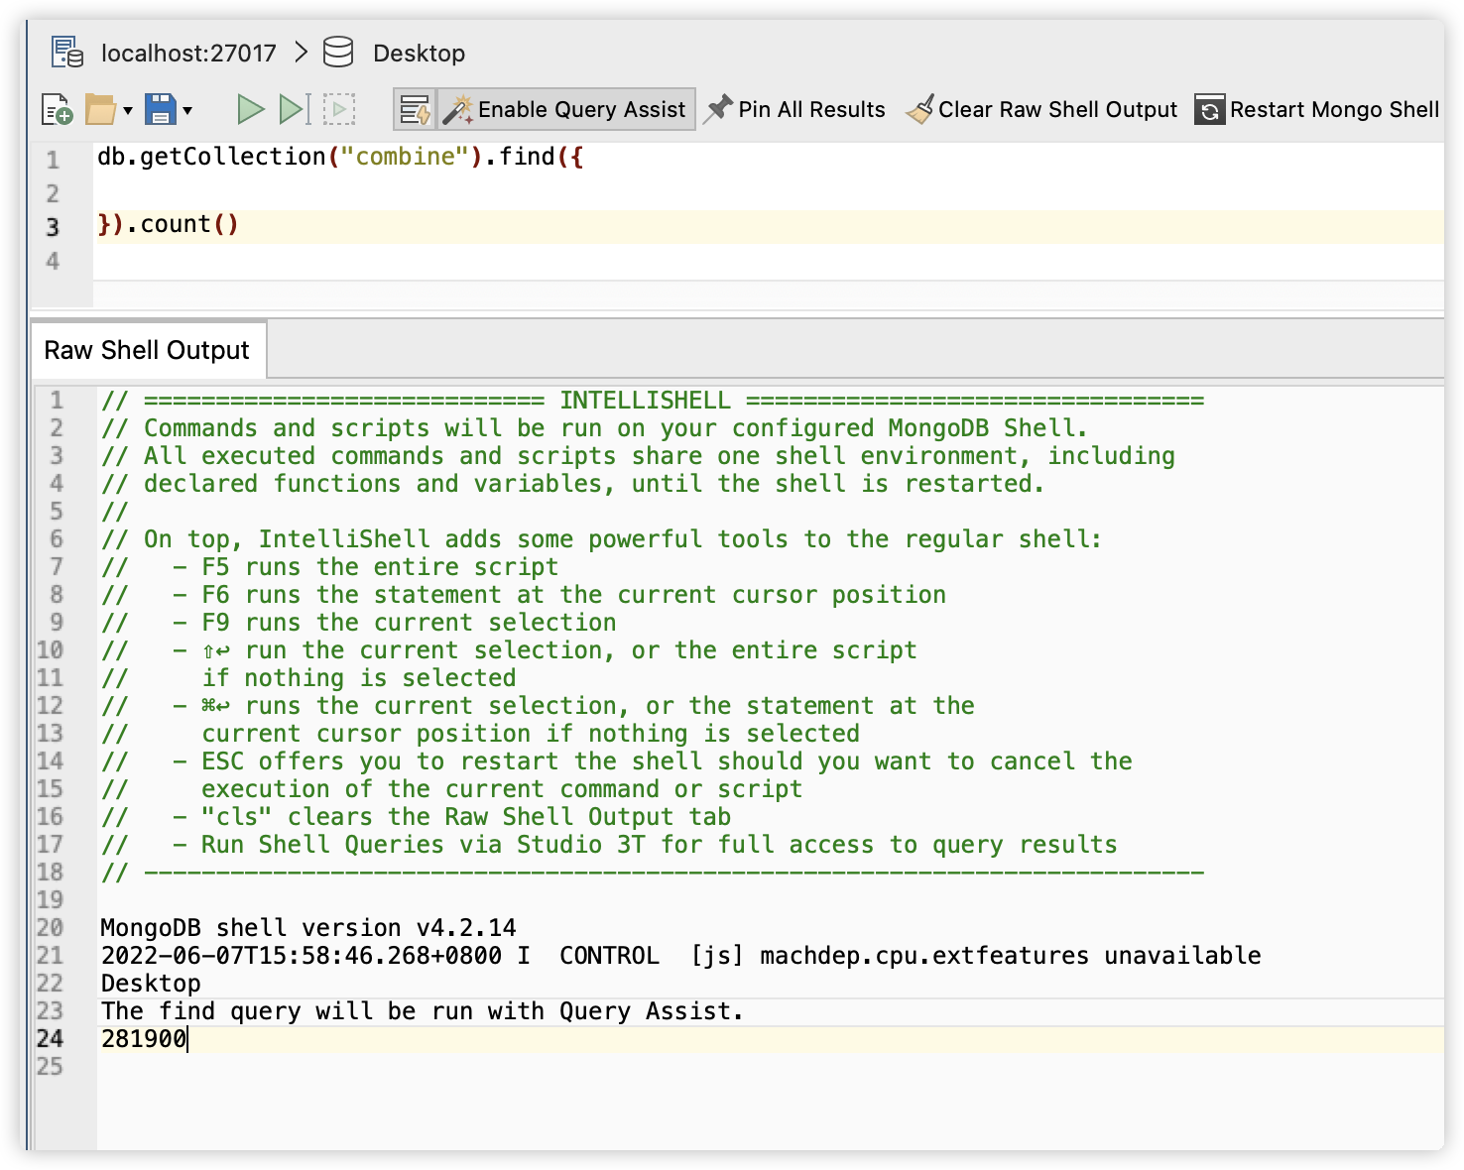Click Clear Raw Shell Output
The image size is (1464, 1170).
tap(1042, 109)
